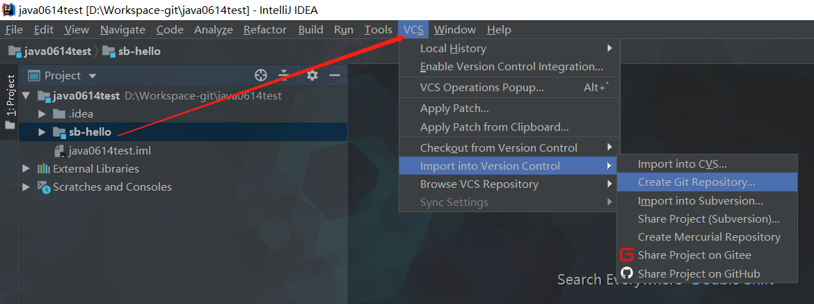Open the Refactor menu

pos(264,29)
